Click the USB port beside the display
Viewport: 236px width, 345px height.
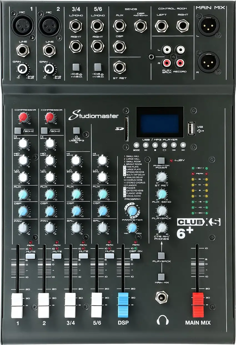coord(191,128)
